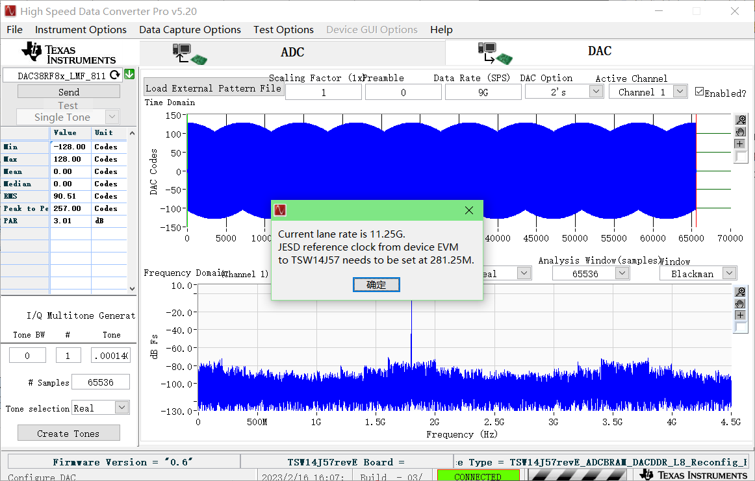Click the green download firmware arrow icon
Viewport: 755px width, 481px height.
(129, 75)
